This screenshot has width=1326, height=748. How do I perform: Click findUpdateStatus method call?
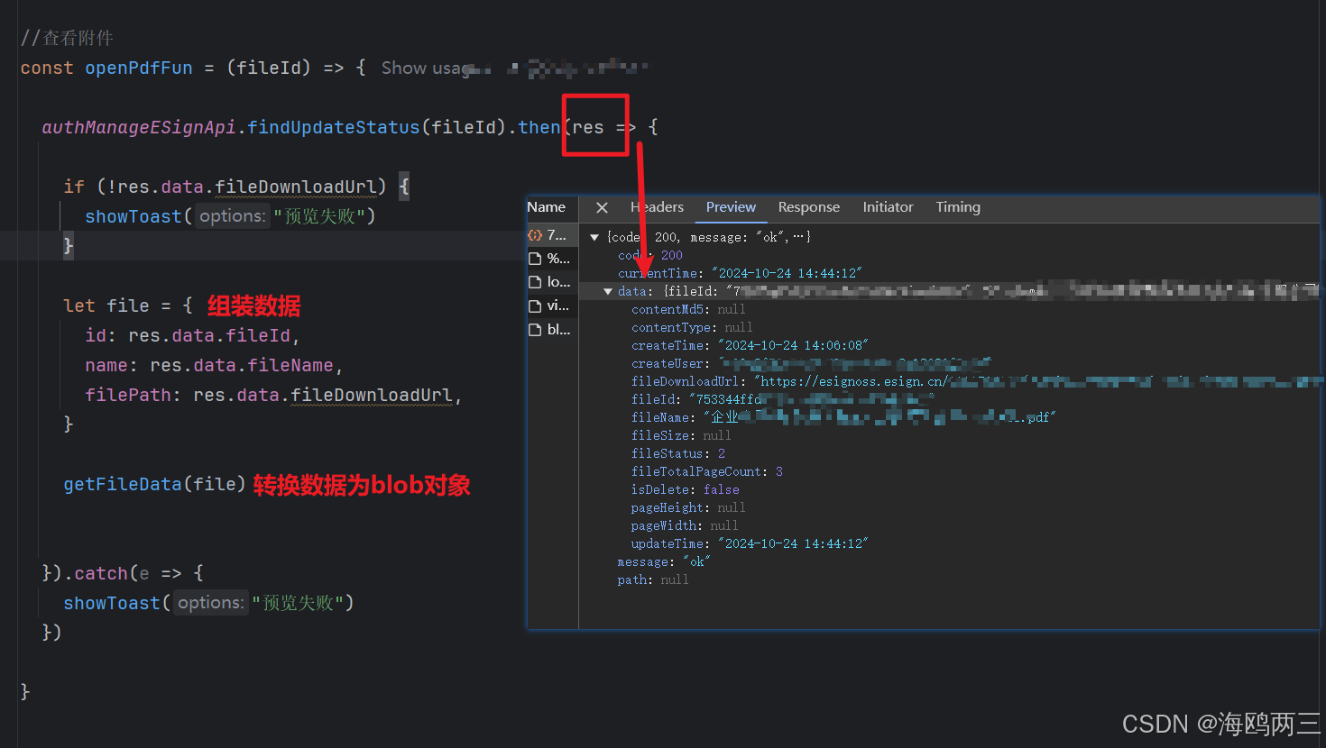point(334,127)
